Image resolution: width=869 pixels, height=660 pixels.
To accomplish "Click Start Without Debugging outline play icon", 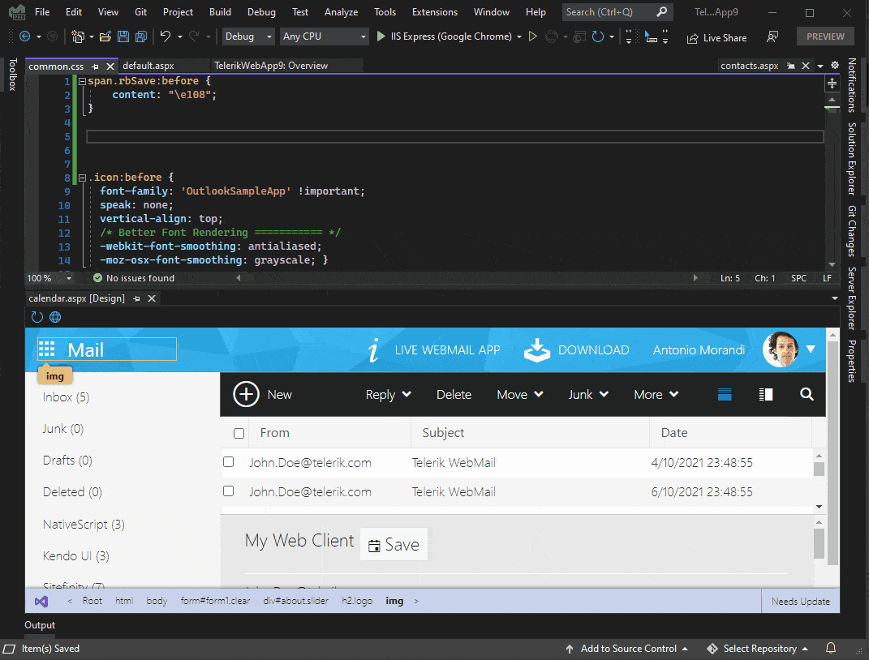I will (532, 36).
